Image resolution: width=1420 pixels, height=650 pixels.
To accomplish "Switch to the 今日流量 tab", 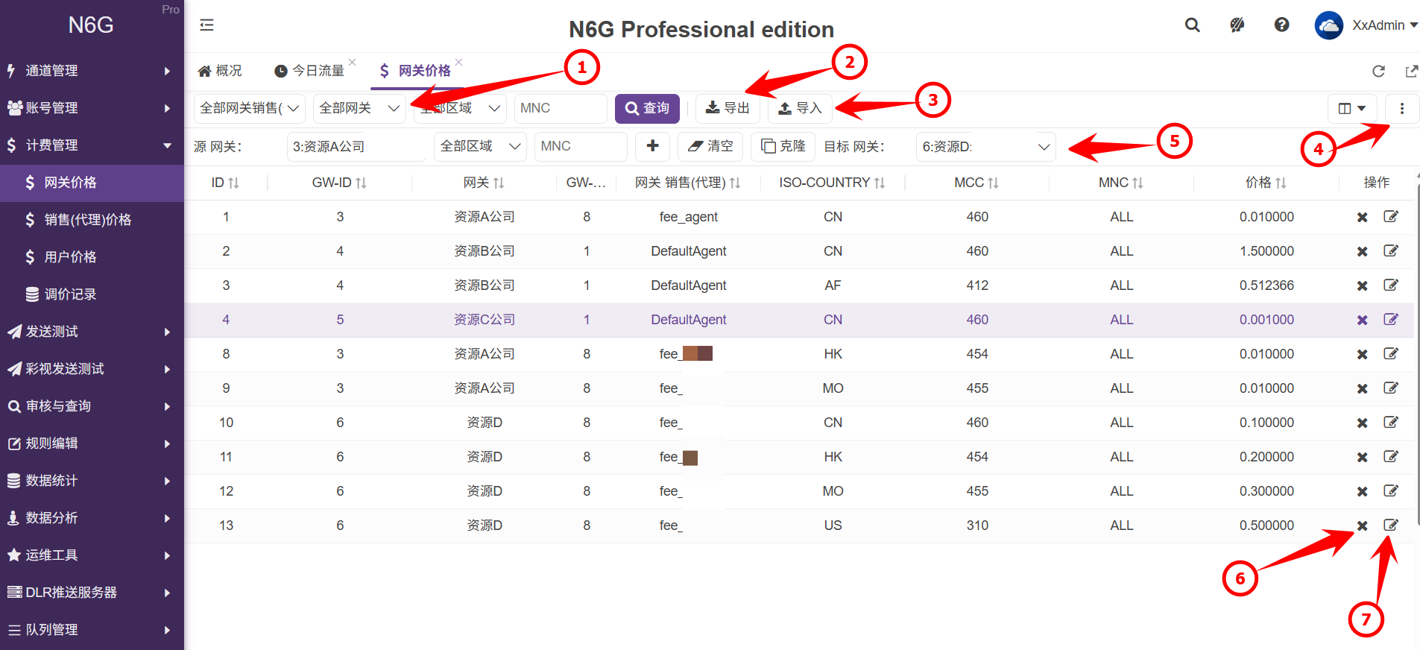I will point(309,71).
